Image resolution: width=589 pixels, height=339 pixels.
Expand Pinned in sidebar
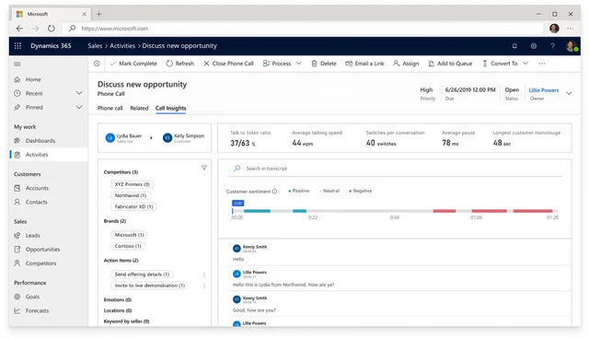pyautogui.click(x=79, y=107)
